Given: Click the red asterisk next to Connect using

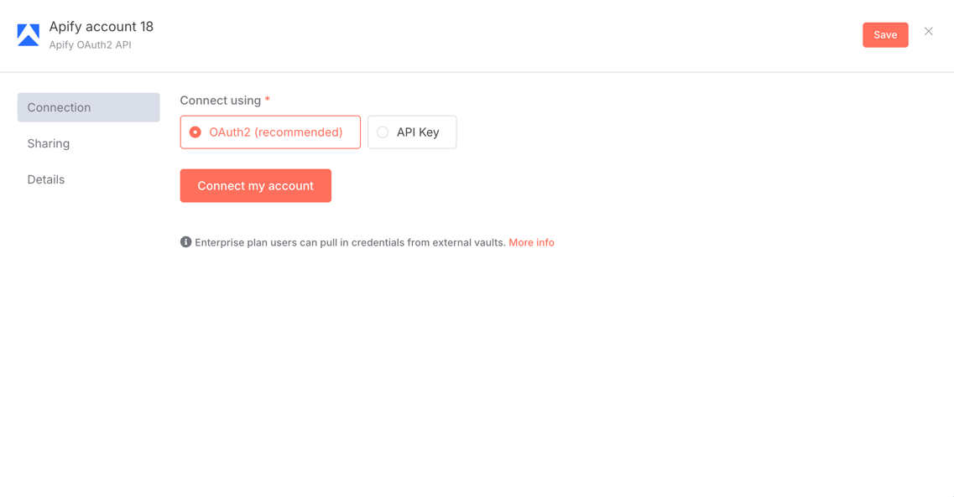Looking at the screenshot, I should [x=266, y=99].
